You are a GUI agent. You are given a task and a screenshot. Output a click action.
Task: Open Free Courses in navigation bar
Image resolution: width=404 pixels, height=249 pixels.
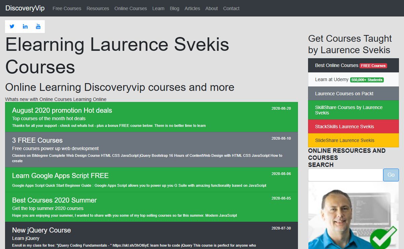(x=67, y=8)
